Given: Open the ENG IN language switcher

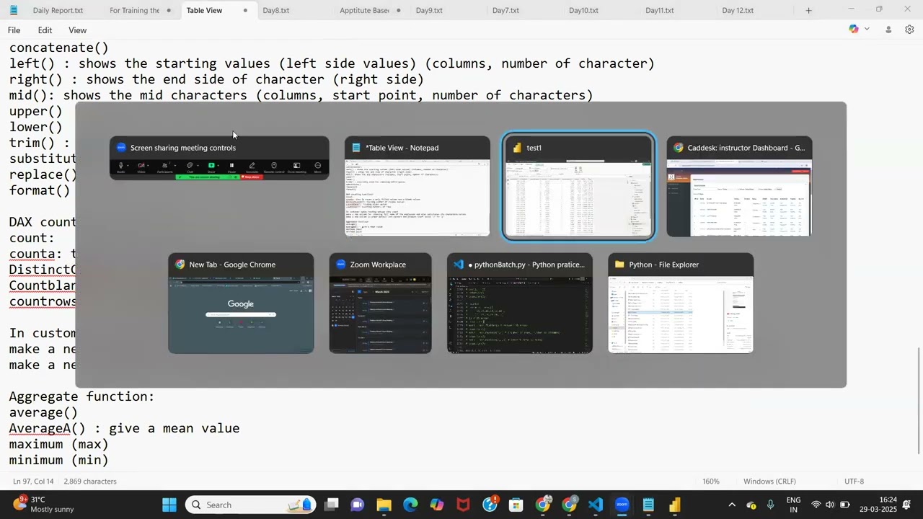Looking at the screenshot, I should tap(793, 505).
